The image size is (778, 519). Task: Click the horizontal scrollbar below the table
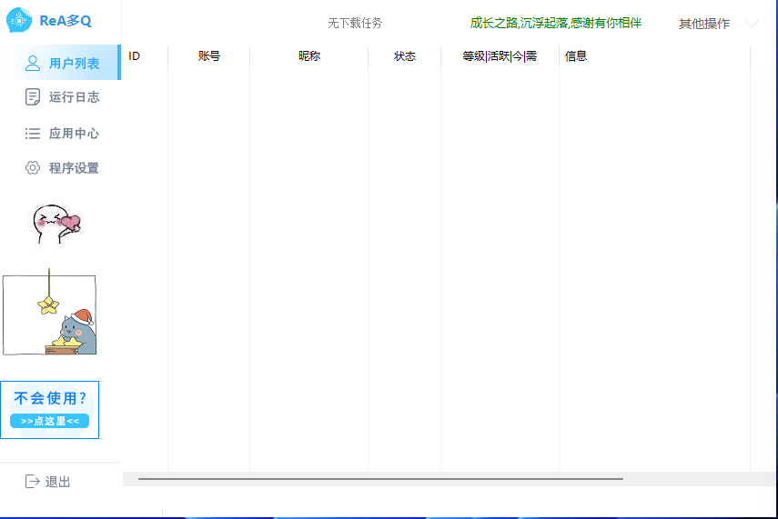[x=380, y=478]
